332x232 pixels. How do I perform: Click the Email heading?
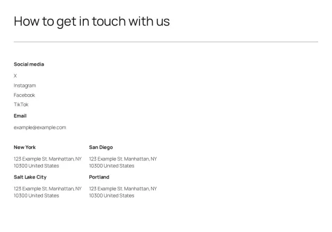point(20,116)
